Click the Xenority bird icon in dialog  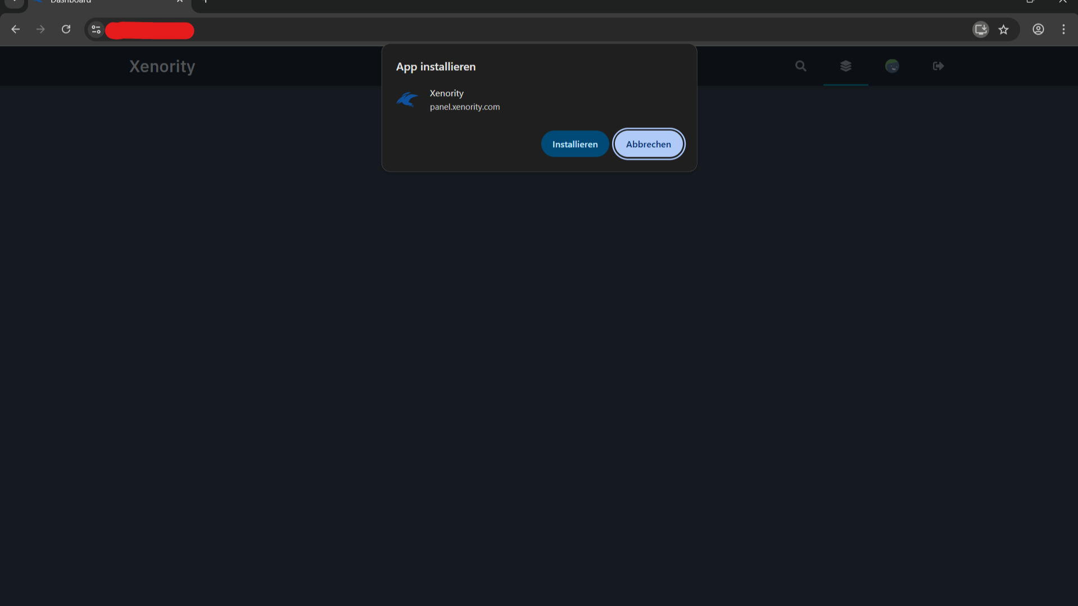[407, 100]
